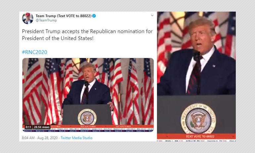The height and width of the screenshot is (153, 255).
Task: Click the 0:11 video duration label
Action: click(28, 127)
